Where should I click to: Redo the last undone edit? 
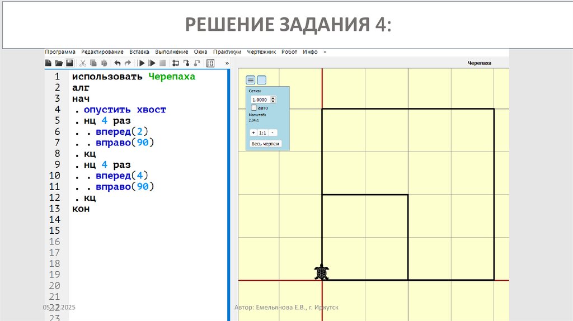coord(128,63)
